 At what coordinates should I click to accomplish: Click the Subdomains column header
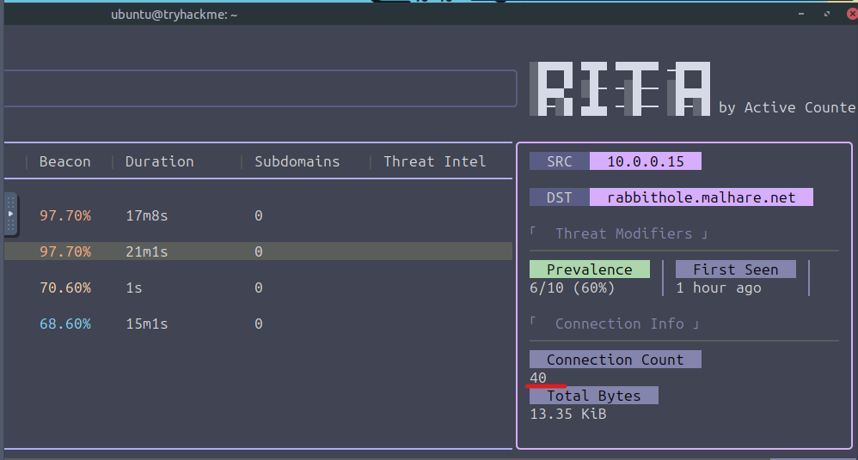297,161
